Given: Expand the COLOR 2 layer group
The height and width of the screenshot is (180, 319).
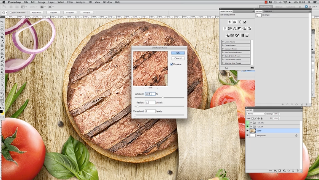Looking at the screenshot, I should [x=251, y=123].
